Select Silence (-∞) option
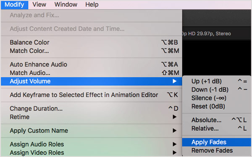Viewport: 252px width, 157px height. click(x=216, y=98)
